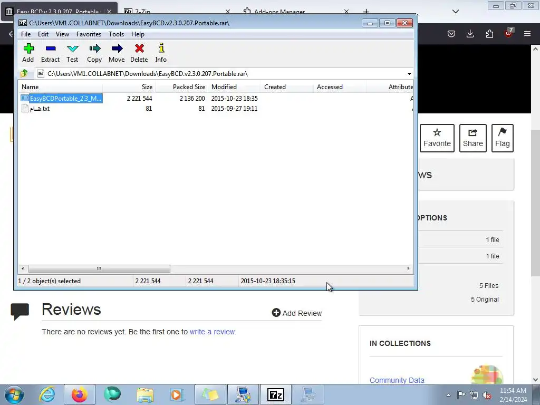Click the Favorite button on the page
Image resolution: width=540 pixels, height=405 pixels.
[x=437, y=138]
